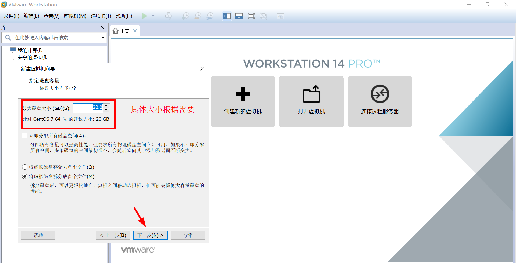
Task: Click the console view toolbar icon
Action: point(280,16)
